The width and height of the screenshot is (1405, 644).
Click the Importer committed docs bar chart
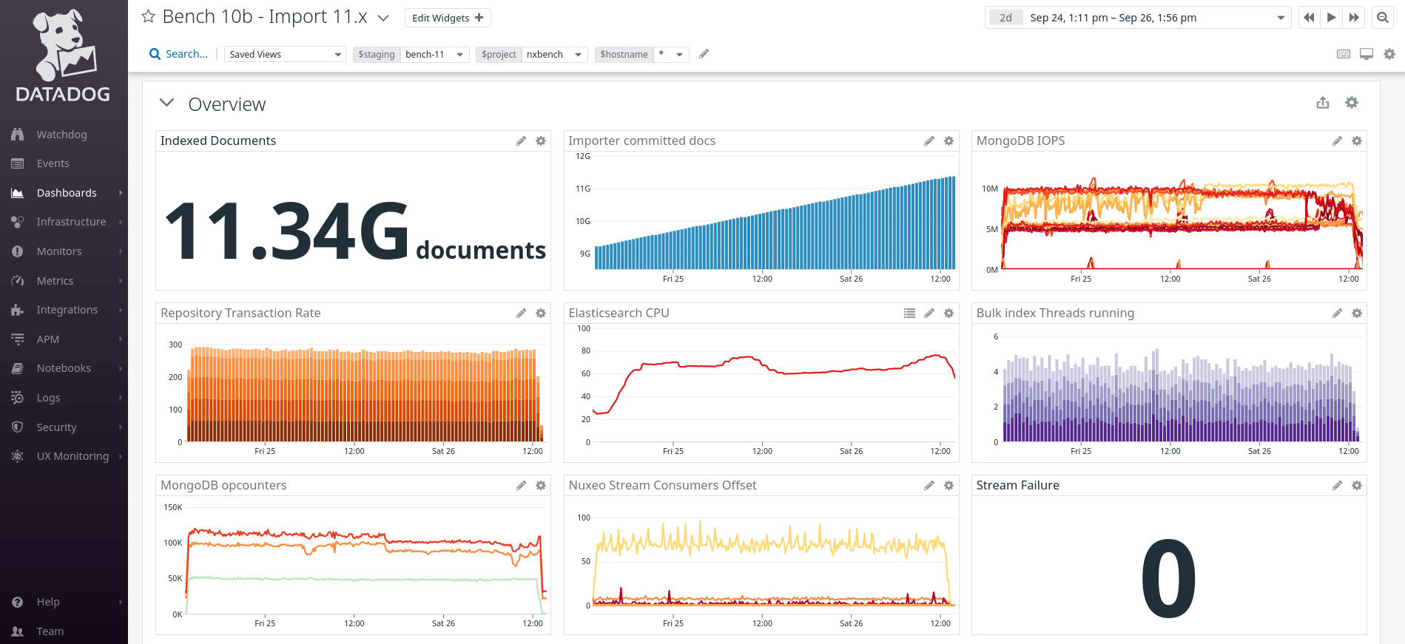(775, 223)
